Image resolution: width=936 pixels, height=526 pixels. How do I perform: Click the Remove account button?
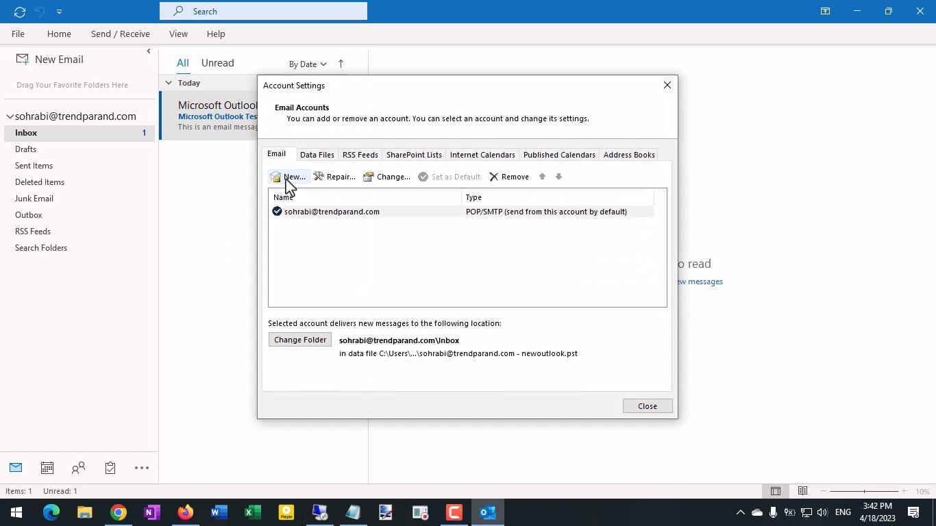click(509, 177)
